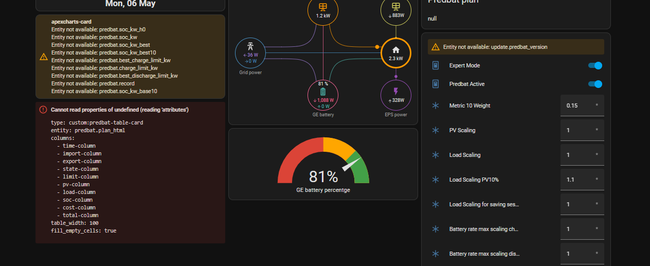The image size is (650, 266).
Task: Click the PV Scaling input field
Action: pyautogui.click(x=582, y=130)
